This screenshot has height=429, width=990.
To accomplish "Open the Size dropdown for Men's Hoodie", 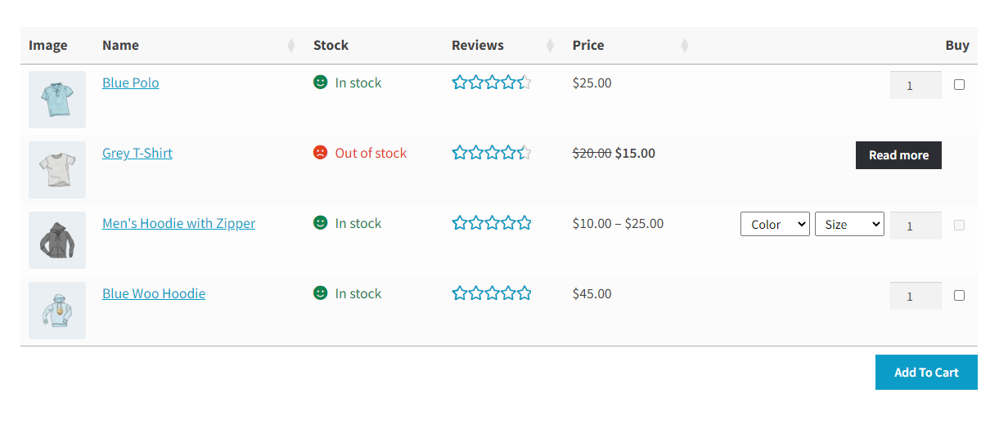I will coord(849,224).
